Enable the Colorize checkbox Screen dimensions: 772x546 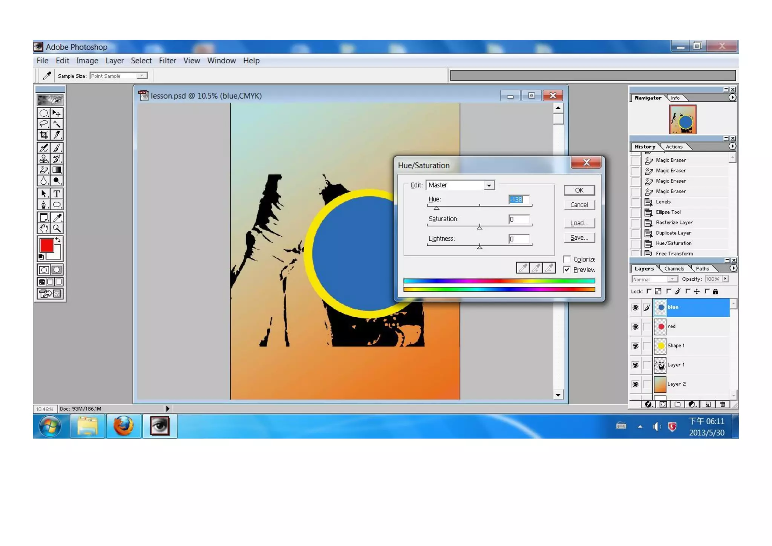click(x=567, y=259)
